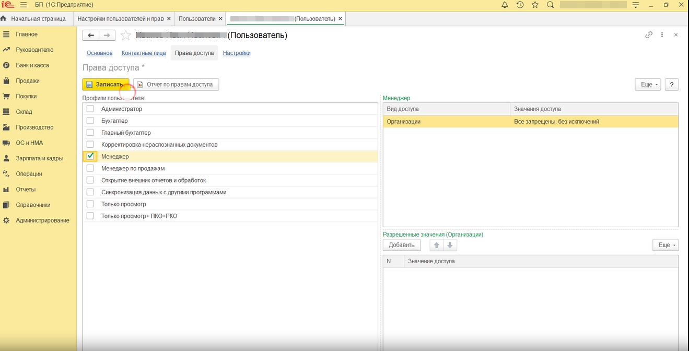The image size is (689, 351).
Task: Open favorites star in title bar
Action: 535,5
